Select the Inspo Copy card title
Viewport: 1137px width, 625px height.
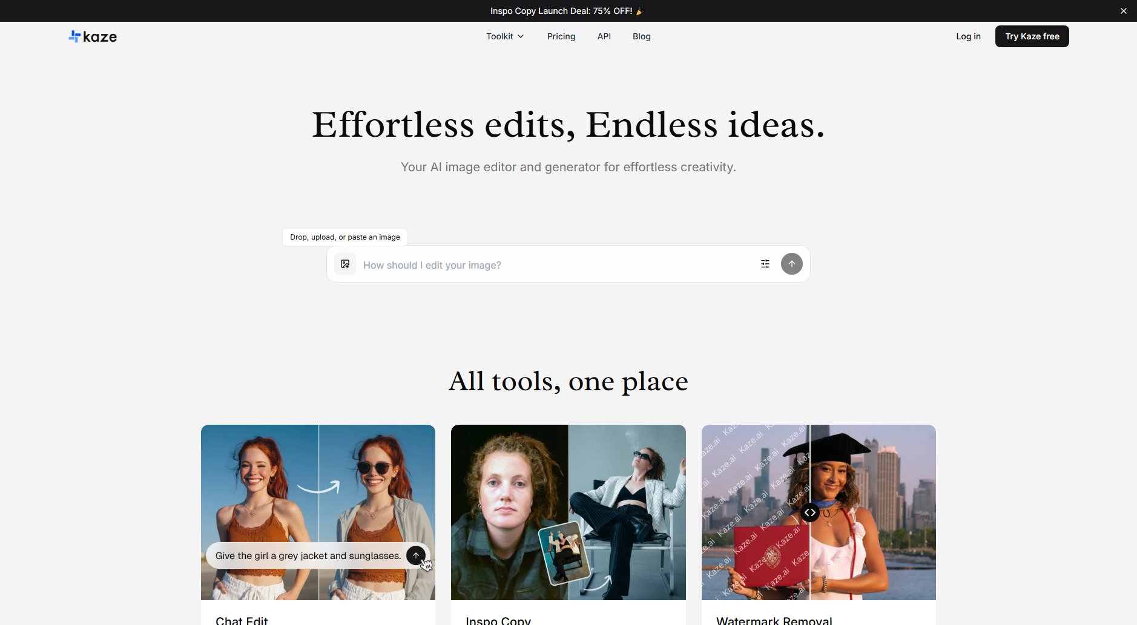pyautogui.click(x=498, y=620)
